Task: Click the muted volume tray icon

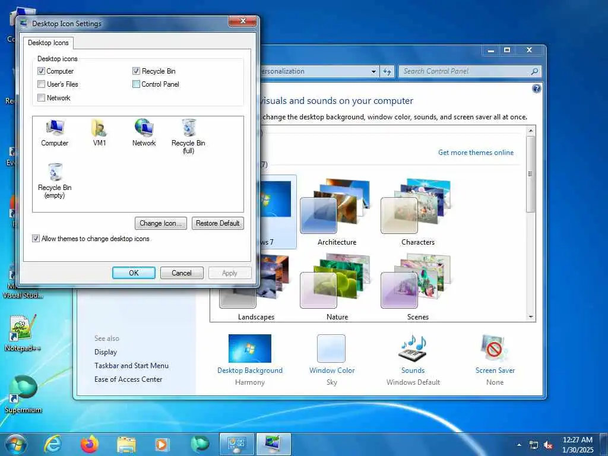Action: click(x=548, y=445)
